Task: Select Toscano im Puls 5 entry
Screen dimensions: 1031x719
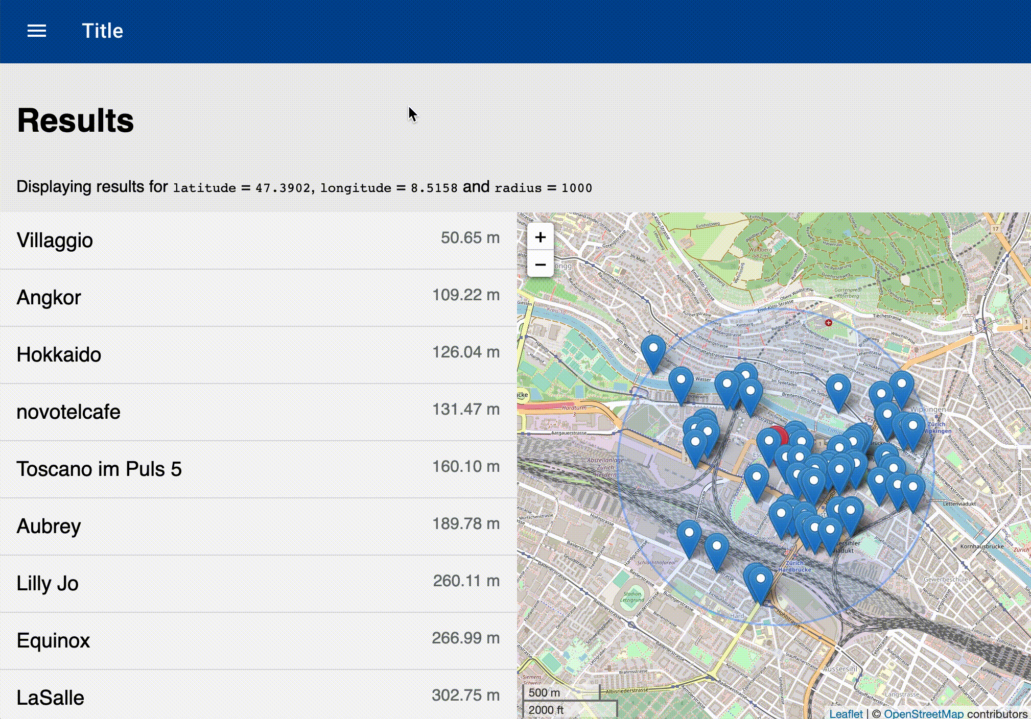Action: [258, 469]
